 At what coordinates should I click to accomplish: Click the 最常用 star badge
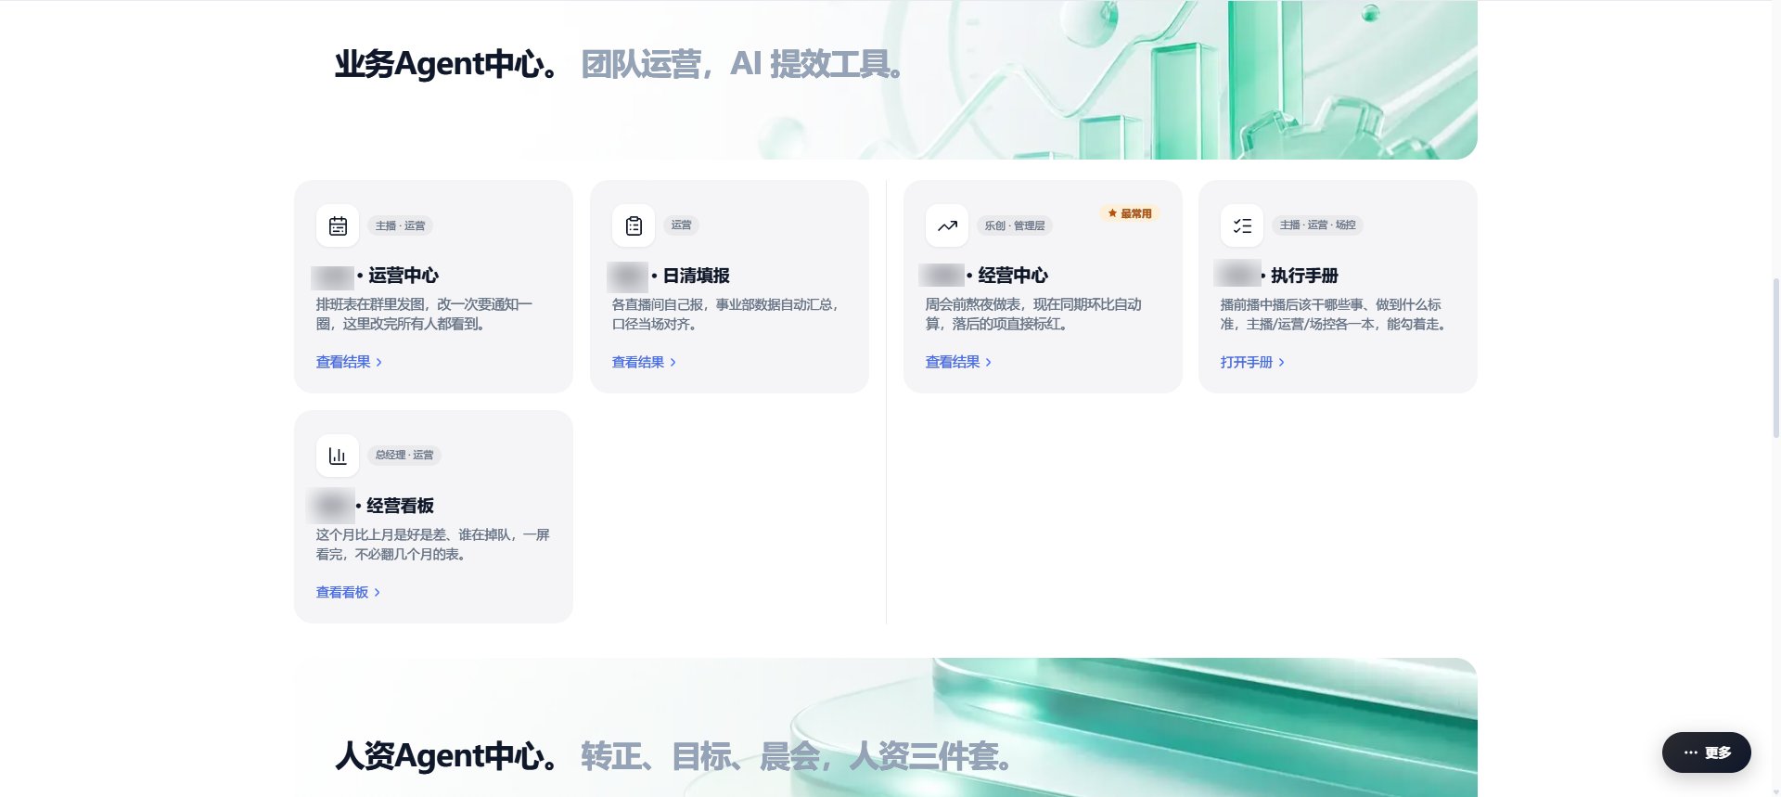coord(1130,213)
